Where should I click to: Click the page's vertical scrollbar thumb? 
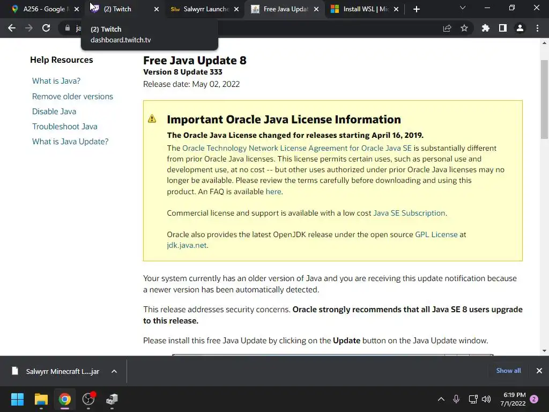[544, 99]
